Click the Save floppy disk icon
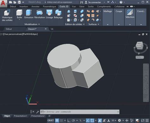The image size is (150, 123). click(19, 2)
